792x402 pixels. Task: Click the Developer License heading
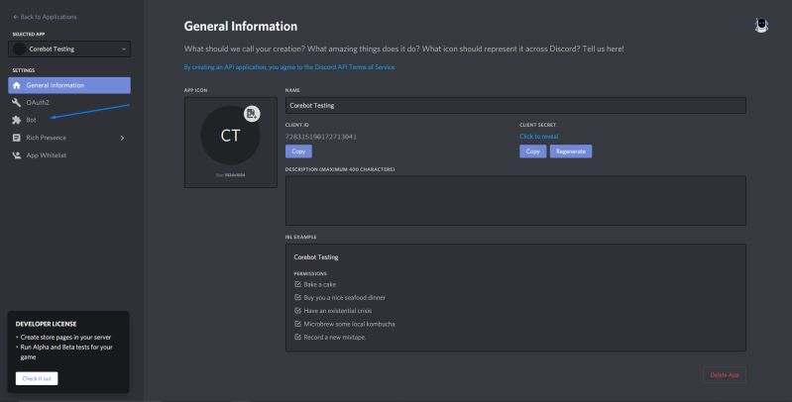click(46, 324)
